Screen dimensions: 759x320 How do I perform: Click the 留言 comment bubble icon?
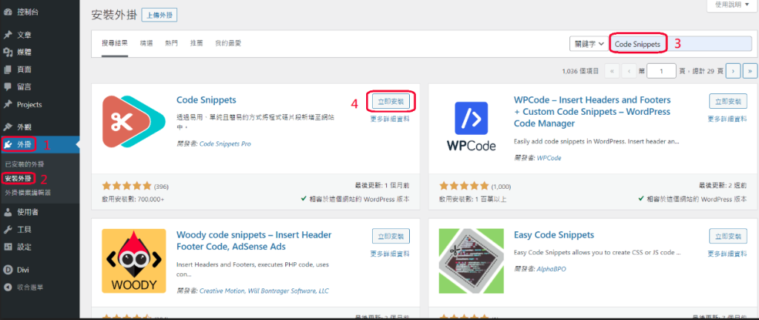click(x=7, y=87)
